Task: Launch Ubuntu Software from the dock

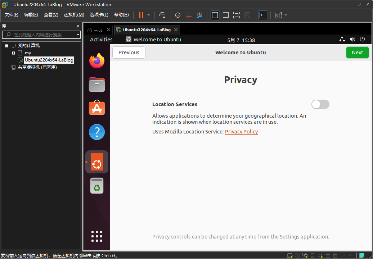Action: pos(97,108)
